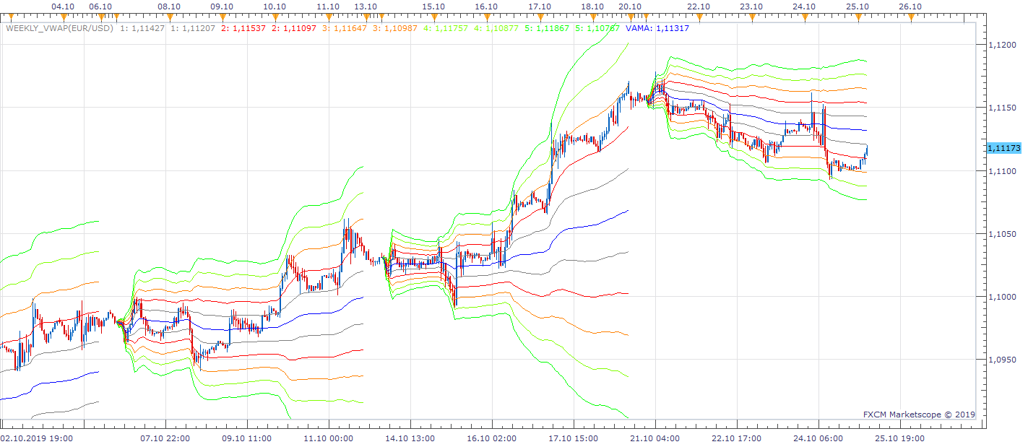The width and height of the screenshot is (1028, 447).
Task: Pick the orange day marker under 15.10
Action: point(433,16)
